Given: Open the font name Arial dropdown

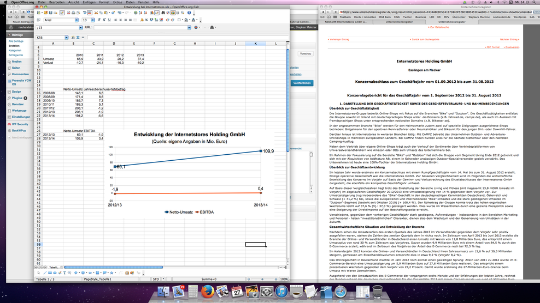Looking at the screenshot, I should click(77, 20).
